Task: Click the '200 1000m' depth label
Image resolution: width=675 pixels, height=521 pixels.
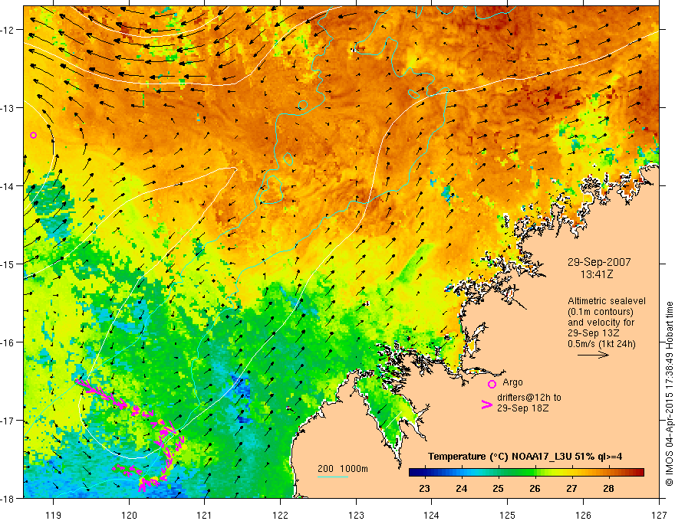Action: (343, 469)
